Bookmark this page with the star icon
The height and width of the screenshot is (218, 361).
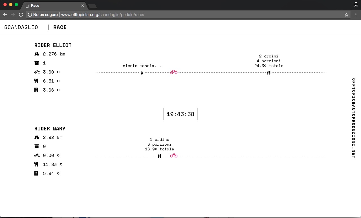coord(347,15)
